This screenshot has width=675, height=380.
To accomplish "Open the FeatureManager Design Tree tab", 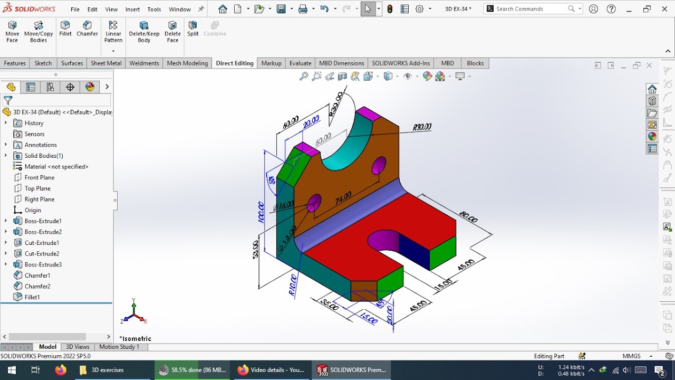I will coord(11,87).
